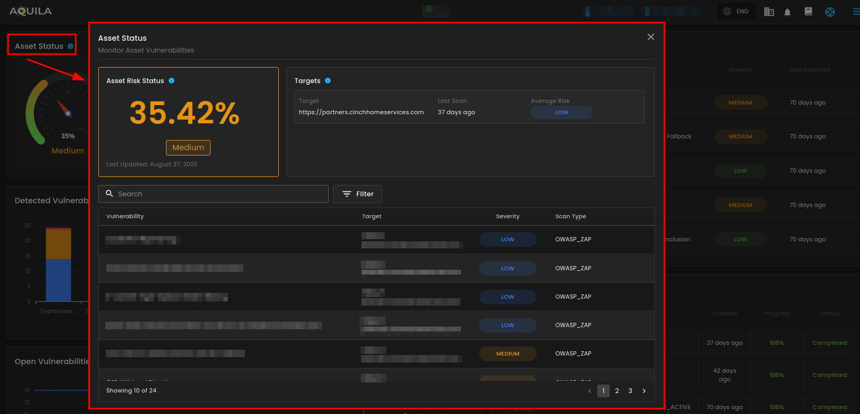The height and width of the screenshot is (414, 860).
Task: Open the organization building icon
Action: point(769,12)
